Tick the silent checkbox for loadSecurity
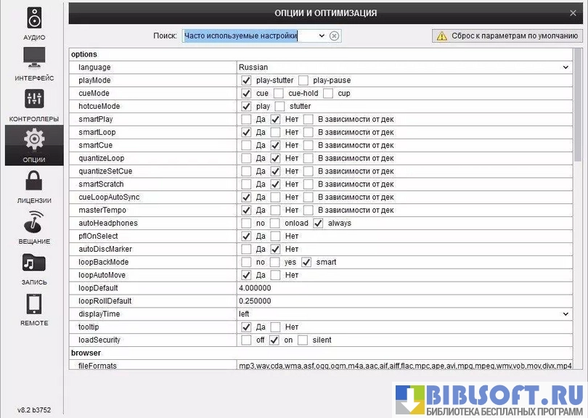 [304, 340]
